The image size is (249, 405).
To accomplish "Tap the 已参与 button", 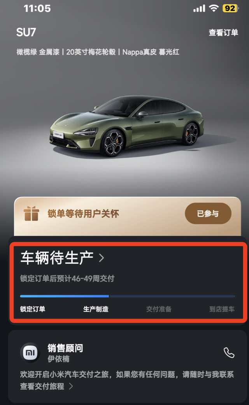I will click(x=208, y=214).
